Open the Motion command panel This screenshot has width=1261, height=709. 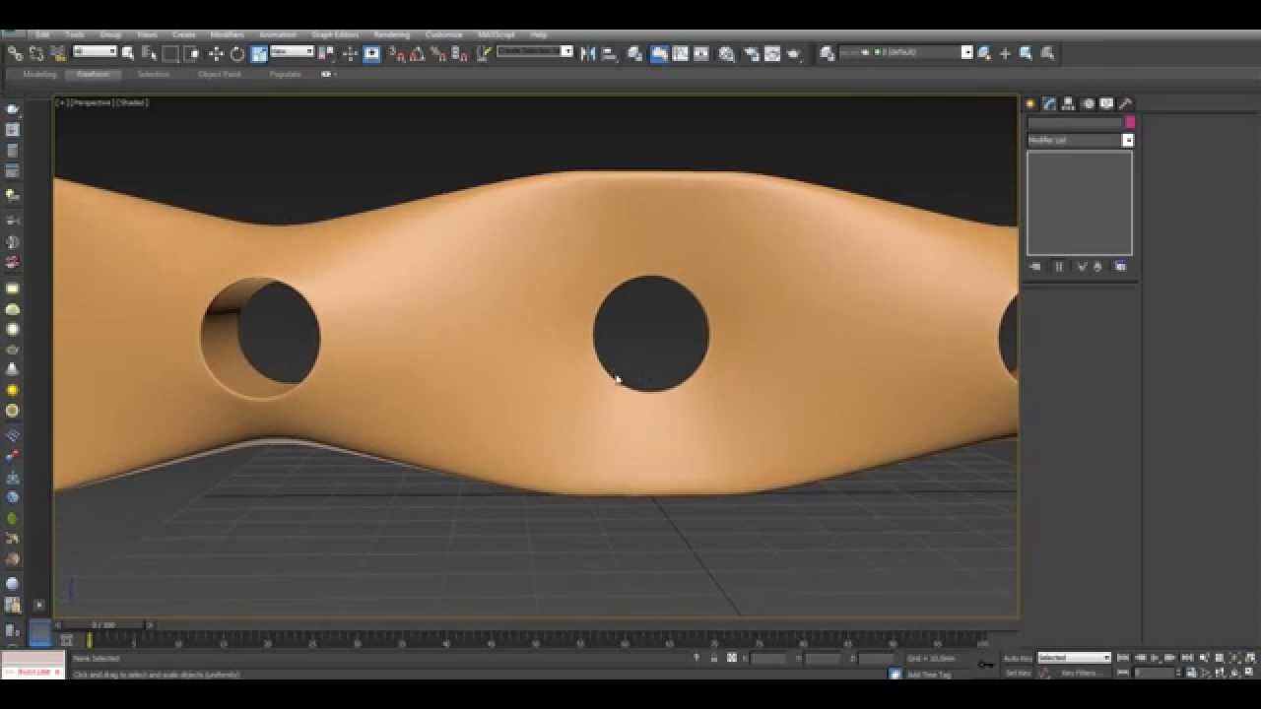(1088, 103)
